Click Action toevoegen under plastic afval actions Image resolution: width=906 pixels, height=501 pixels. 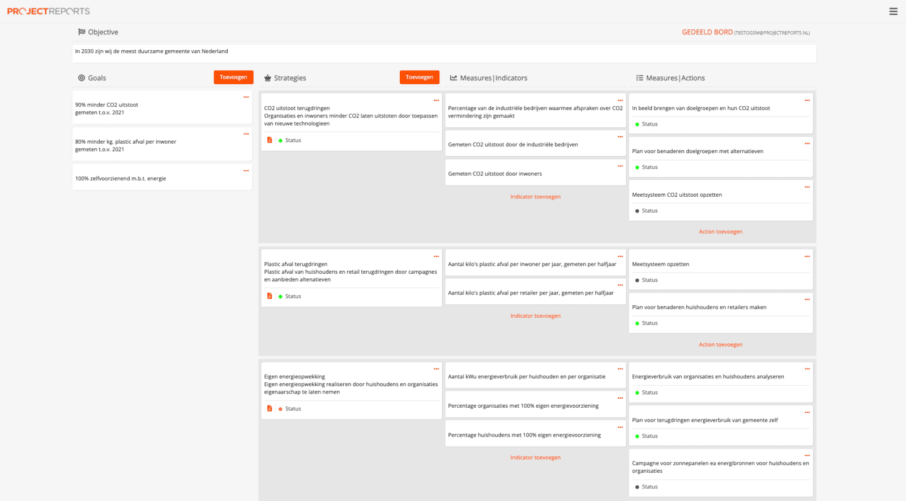pos(720,344)
